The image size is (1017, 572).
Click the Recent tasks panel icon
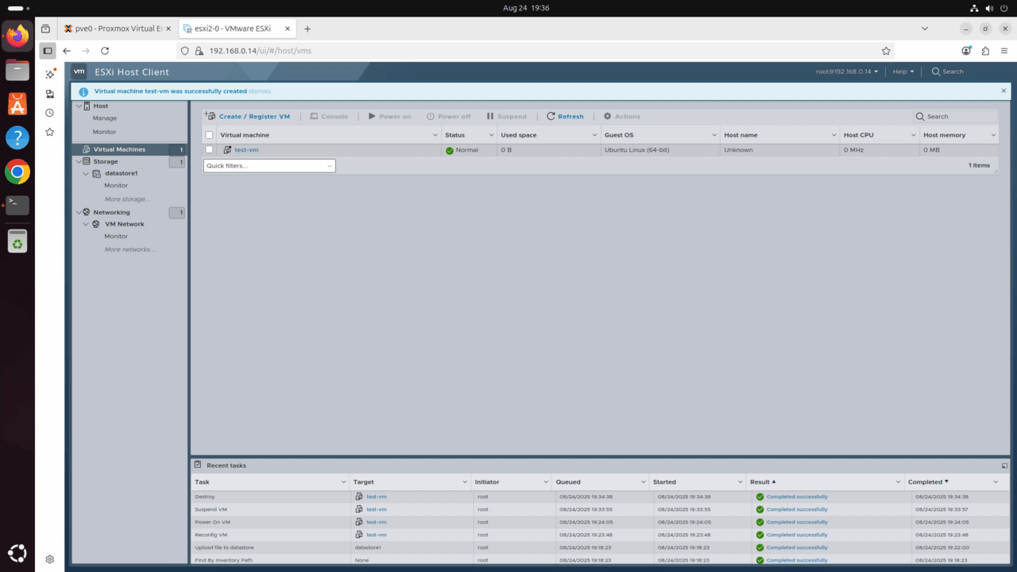tap(198, 465)
